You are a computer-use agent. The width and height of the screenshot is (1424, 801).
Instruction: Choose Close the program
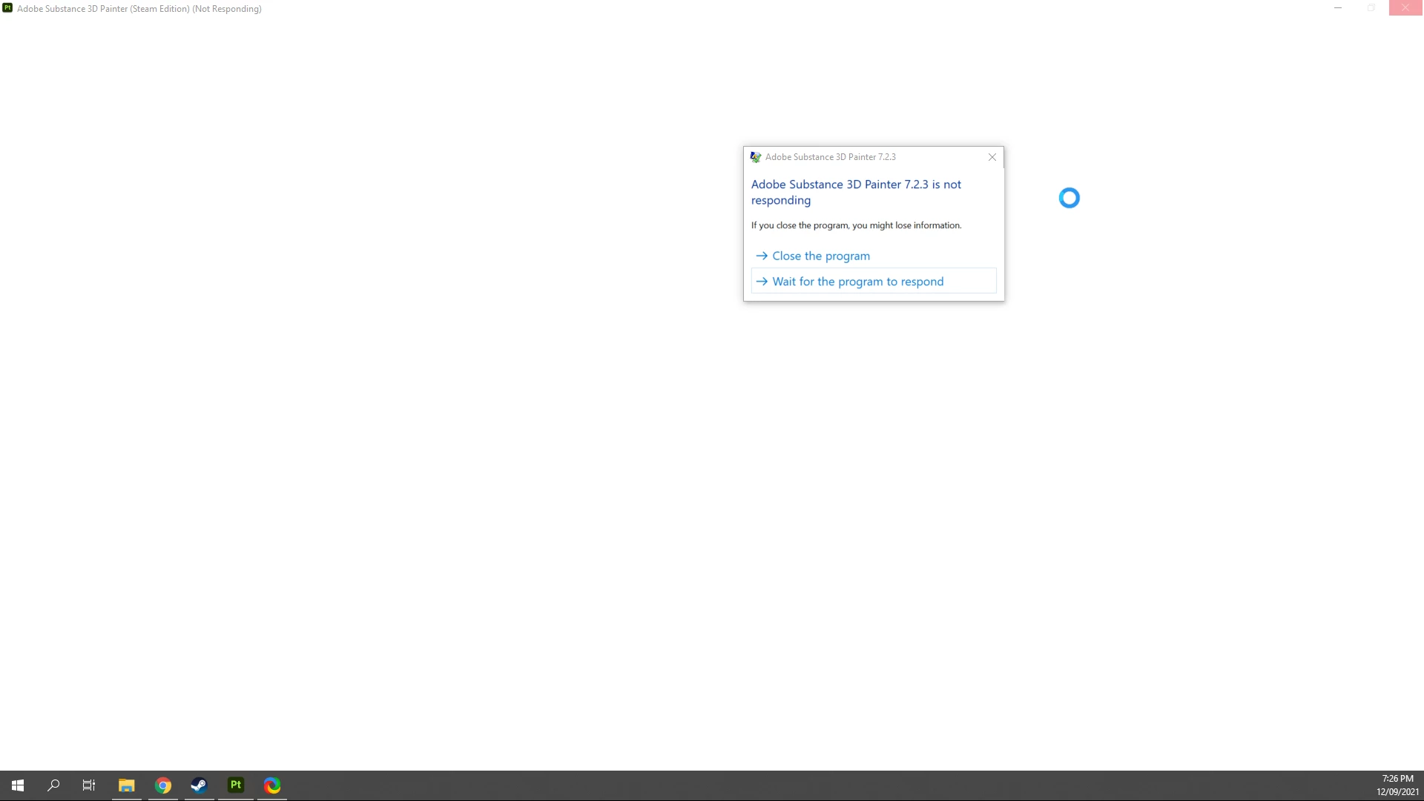coord(820,256)
